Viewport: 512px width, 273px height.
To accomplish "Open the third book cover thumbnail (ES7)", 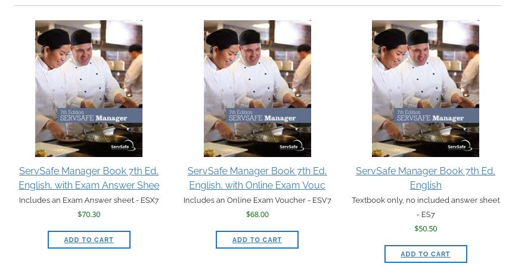I will pyautogui.click(x=426, y=71).
